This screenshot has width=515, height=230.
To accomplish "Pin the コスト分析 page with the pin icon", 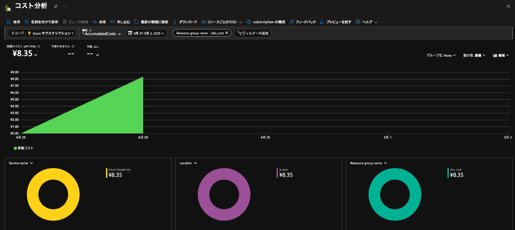I will coord(56,7).
